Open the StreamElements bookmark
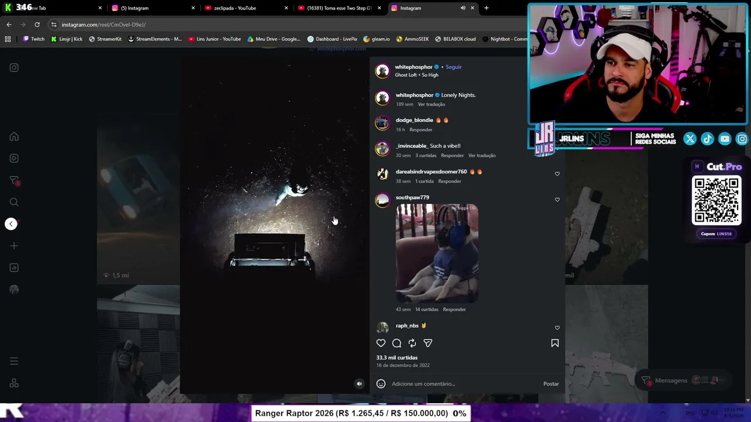Screen dimensions: 751x422 click(155, 39)
